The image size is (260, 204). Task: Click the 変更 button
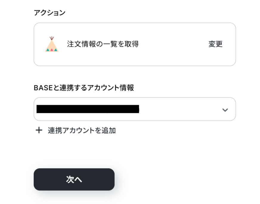[x=215, y=44]
